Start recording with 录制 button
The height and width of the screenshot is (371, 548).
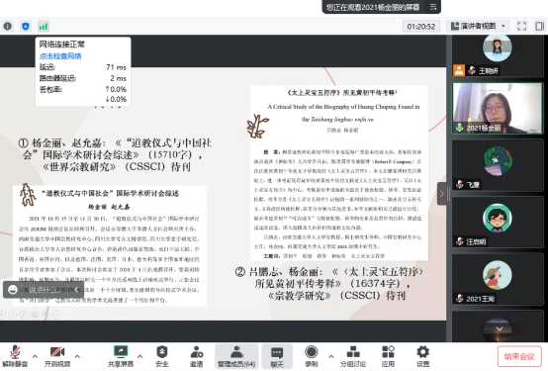pos(311,357)
